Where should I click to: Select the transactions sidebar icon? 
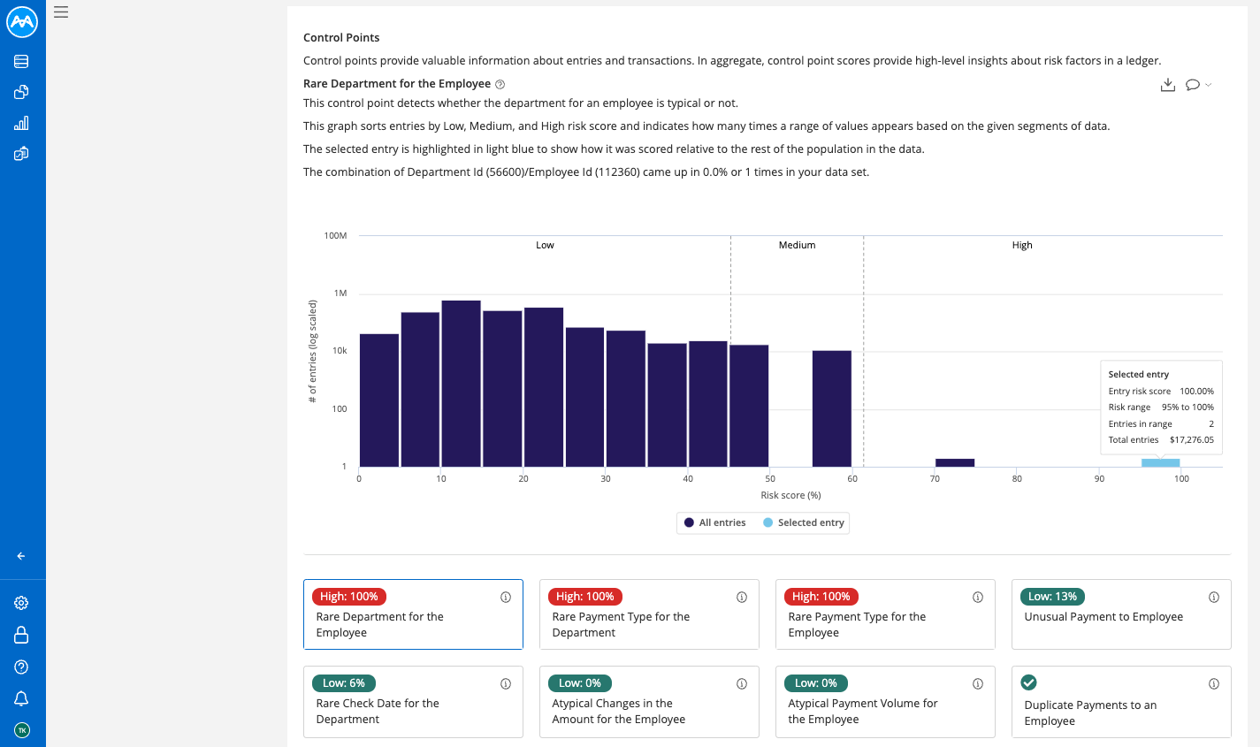click(x=22, y=91)
